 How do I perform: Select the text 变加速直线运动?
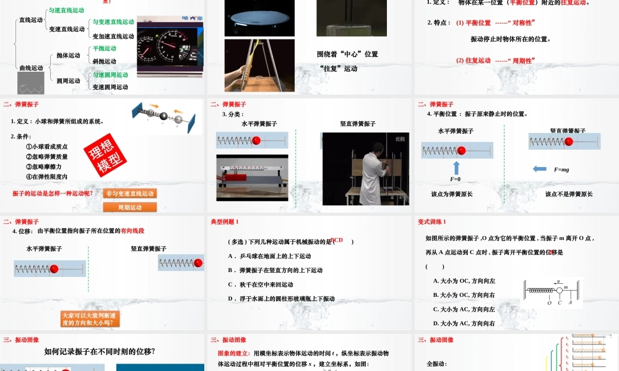pyautogui.click(x=113, y=36)
